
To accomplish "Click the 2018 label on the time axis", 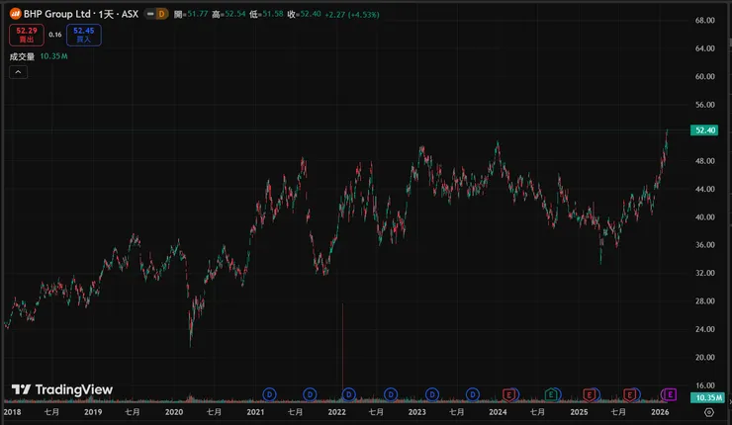I will 12,411.
